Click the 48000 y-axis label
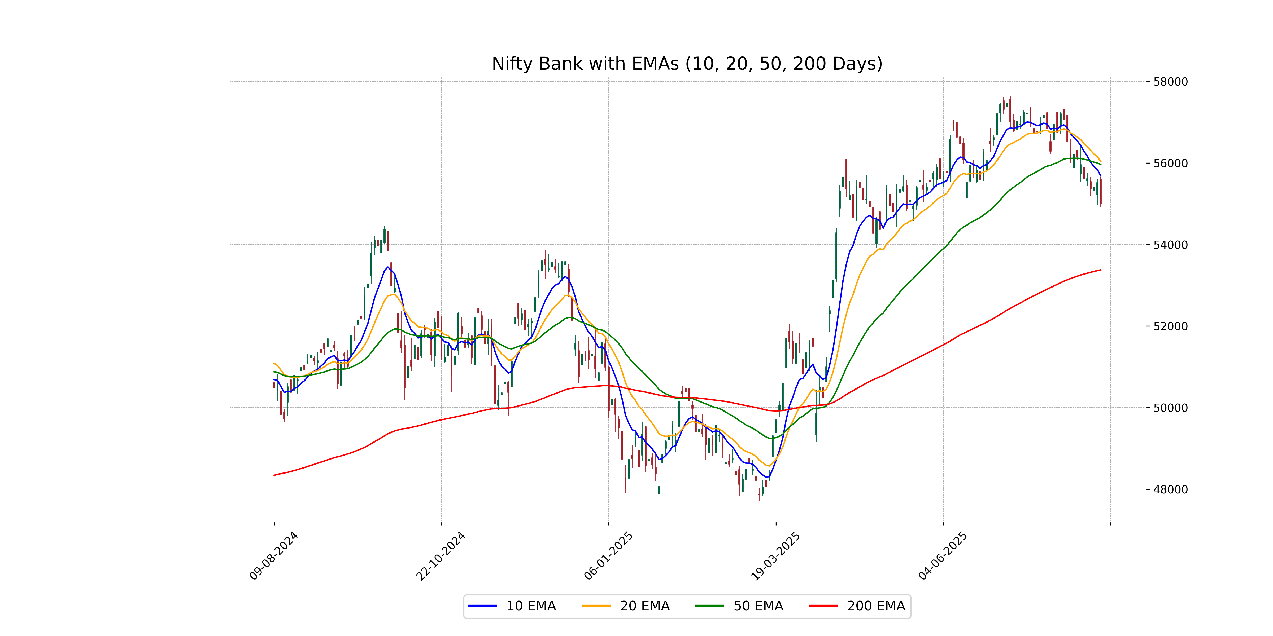This screenshot has width=1273, height=636. (x=1170, y=489)
